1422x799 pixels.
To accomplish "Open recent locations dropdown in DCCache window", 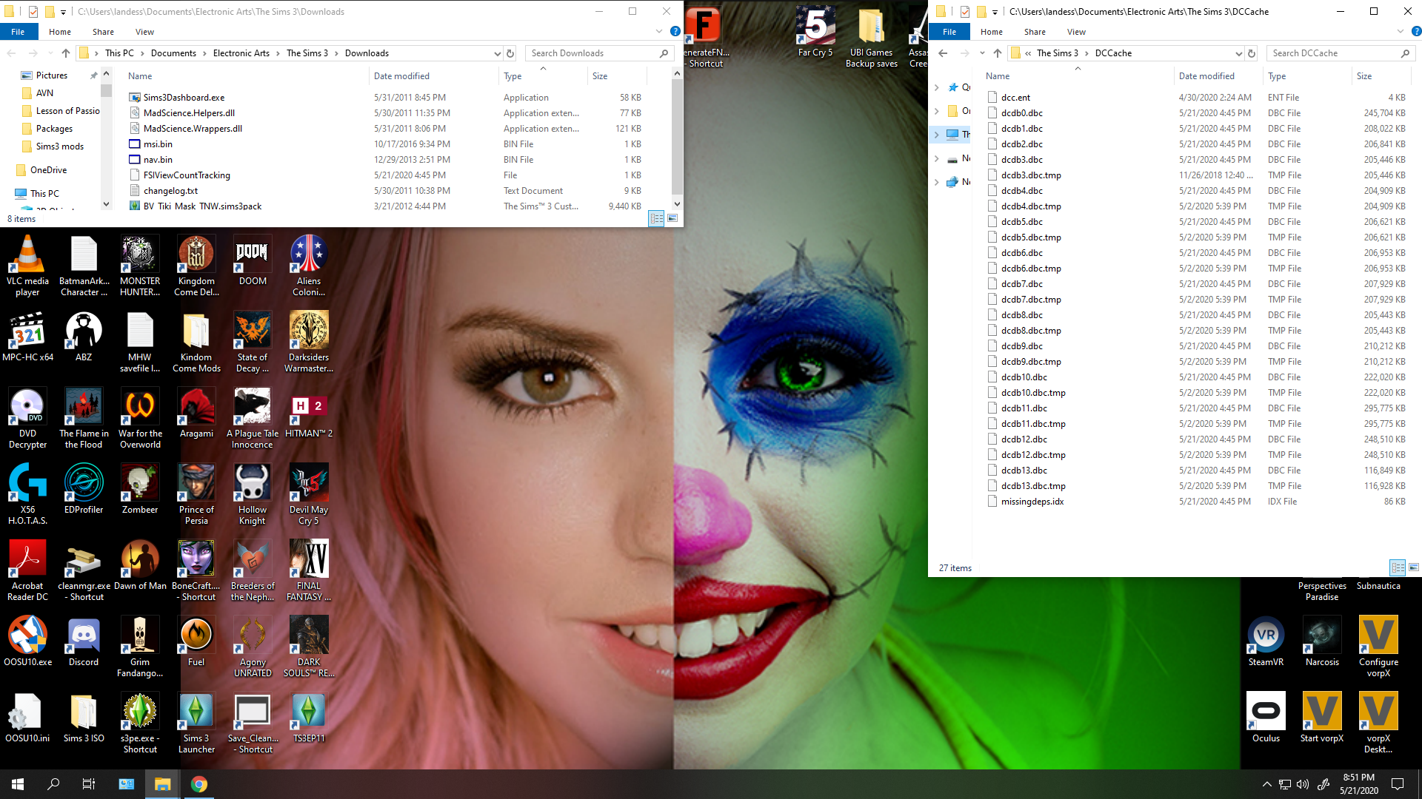I will [982, 53].
